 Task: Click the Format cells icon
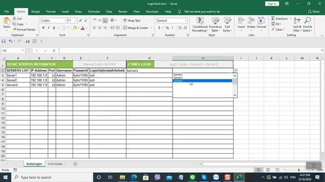tap(261, 21)
